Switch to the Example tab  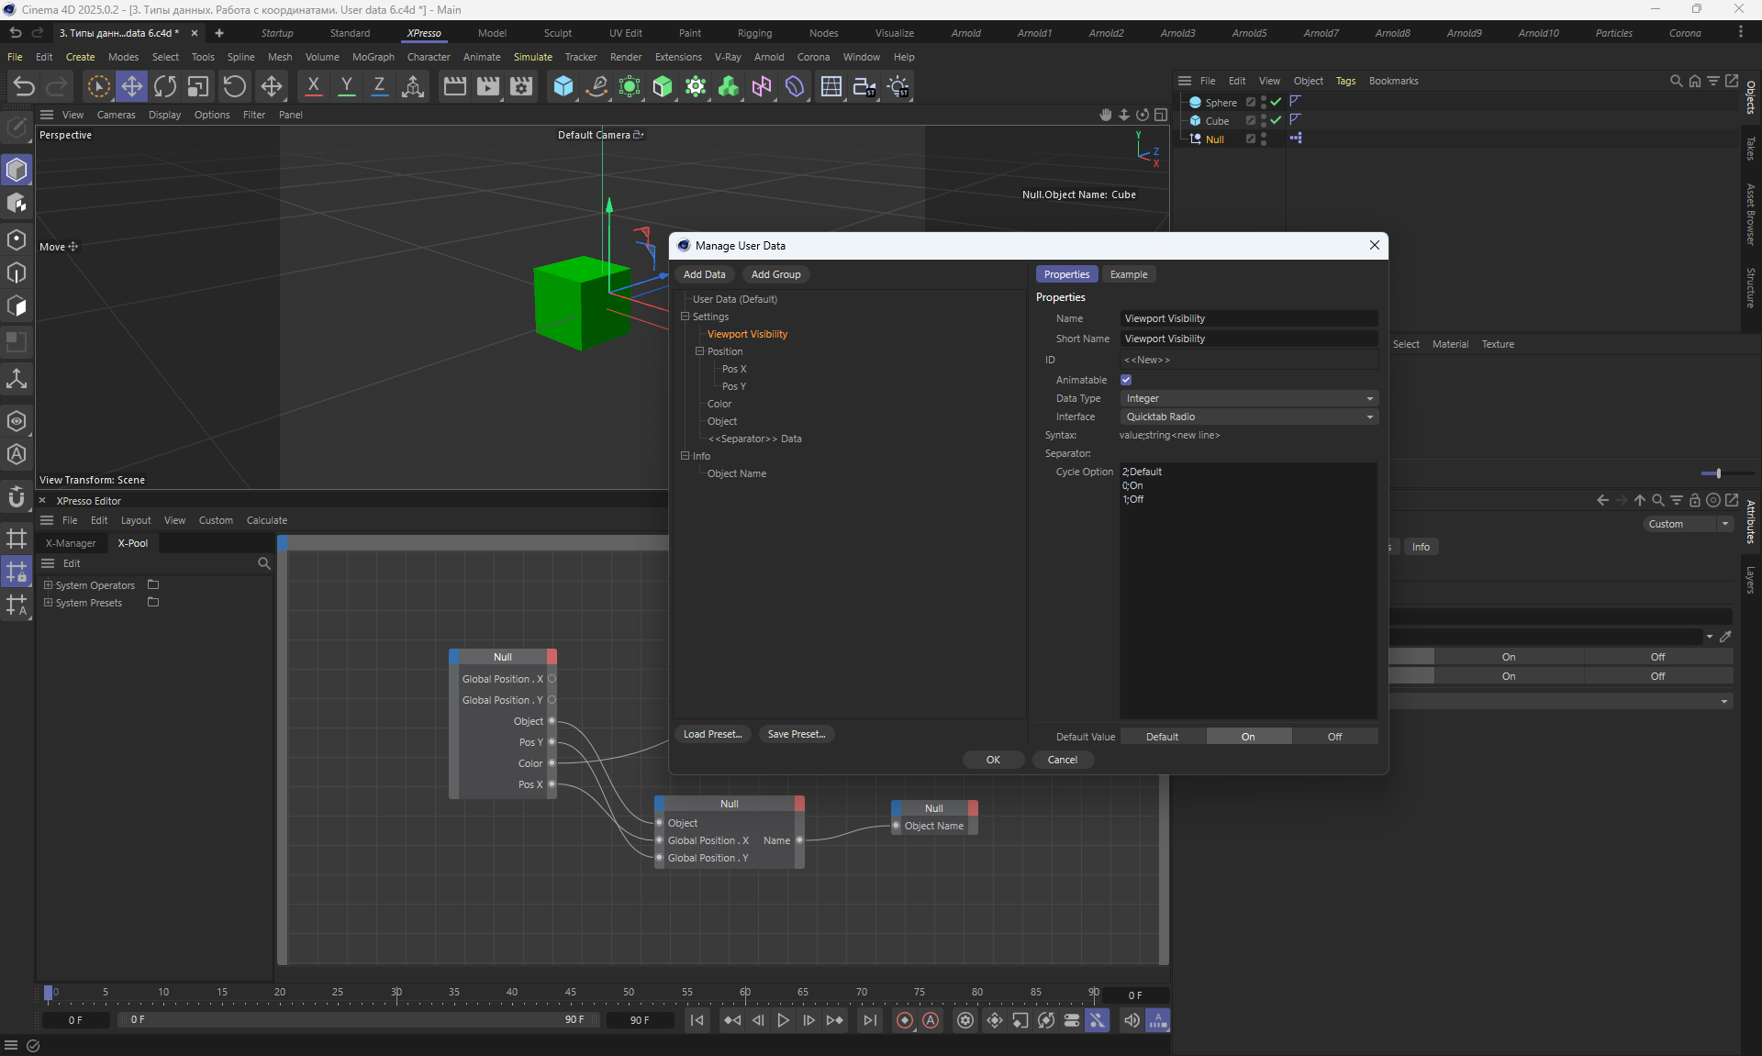click(1128, 274)
